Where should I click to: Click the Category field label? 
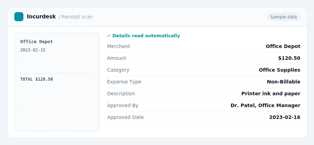pyautogui.click(x=118, y=70)
